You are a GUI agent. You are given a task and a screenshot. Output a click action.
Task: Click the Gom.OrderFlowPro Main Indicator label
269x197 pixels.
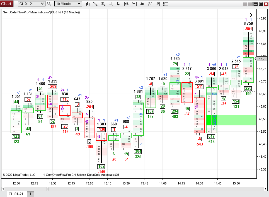(41, 12)
